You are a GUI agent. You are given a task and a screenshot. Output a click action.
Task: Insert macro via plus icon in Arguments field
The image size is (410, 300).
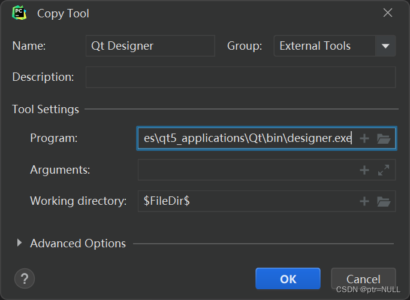[364, 170]
